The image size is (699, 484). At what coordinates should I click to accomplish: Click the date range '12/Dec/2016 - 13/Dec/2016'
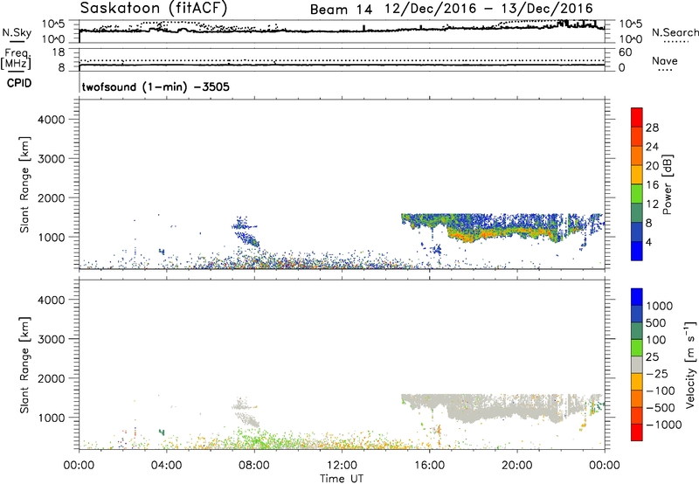tap(489, 9)
